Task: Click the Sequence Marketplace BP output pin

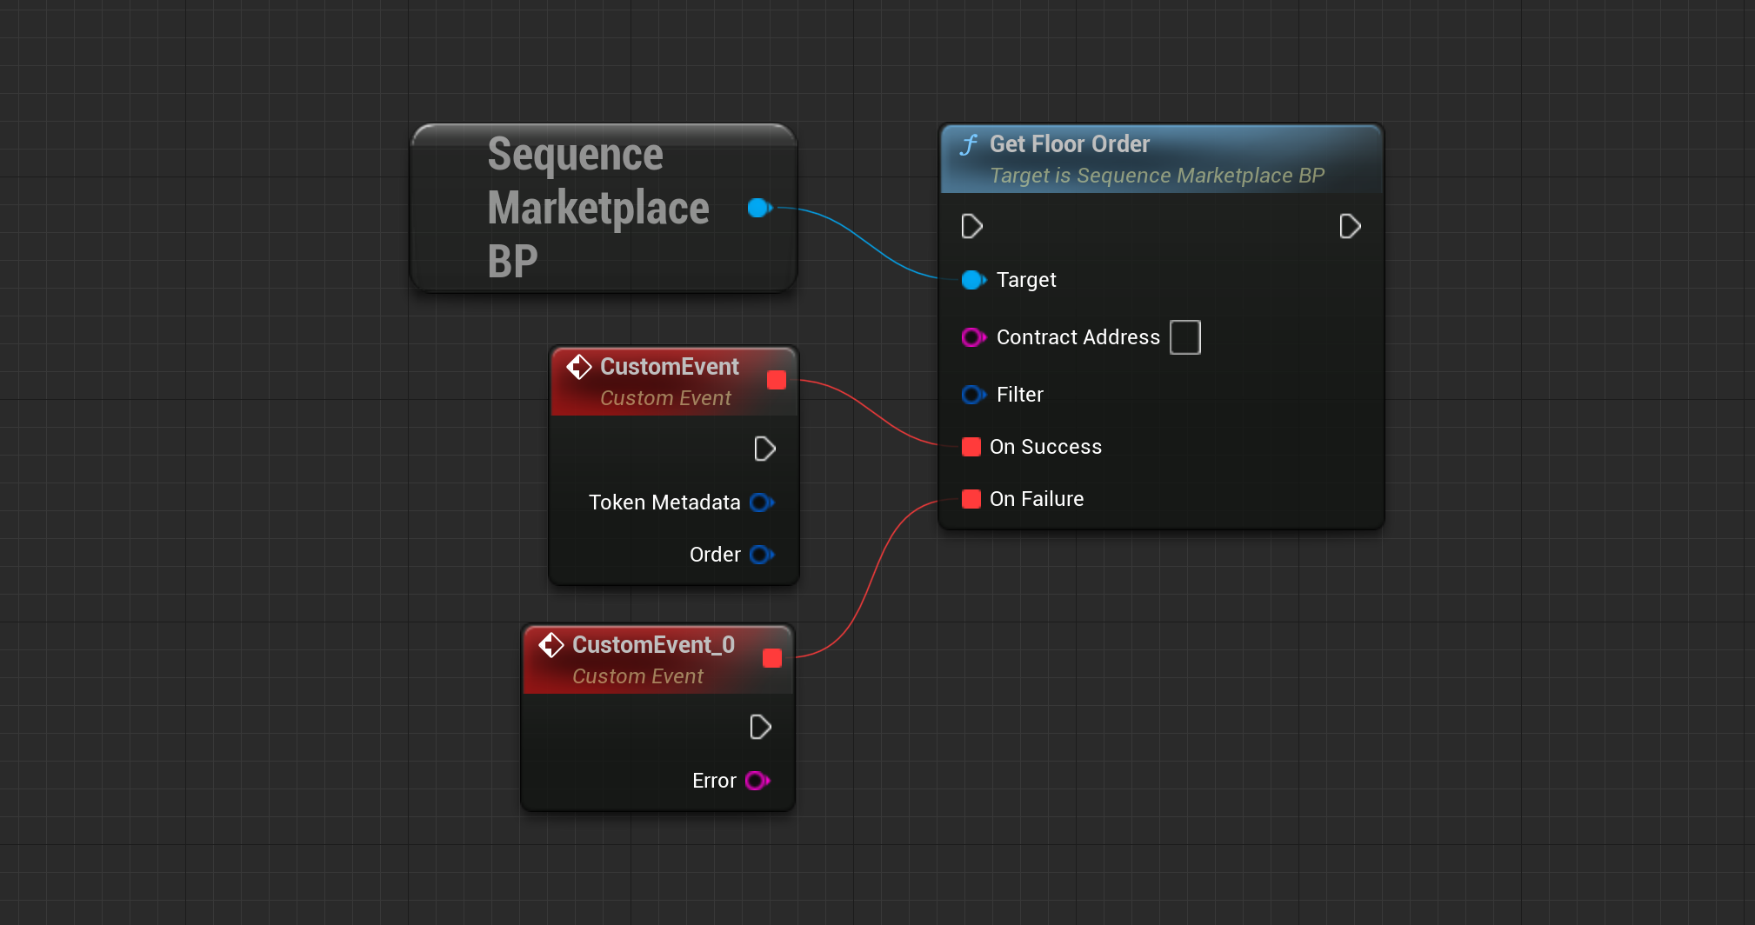Action: (760, 208)
